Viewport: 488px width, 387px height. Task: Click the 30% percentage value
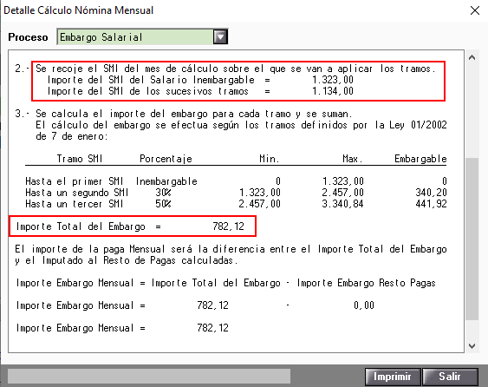[x=164, y=193]
